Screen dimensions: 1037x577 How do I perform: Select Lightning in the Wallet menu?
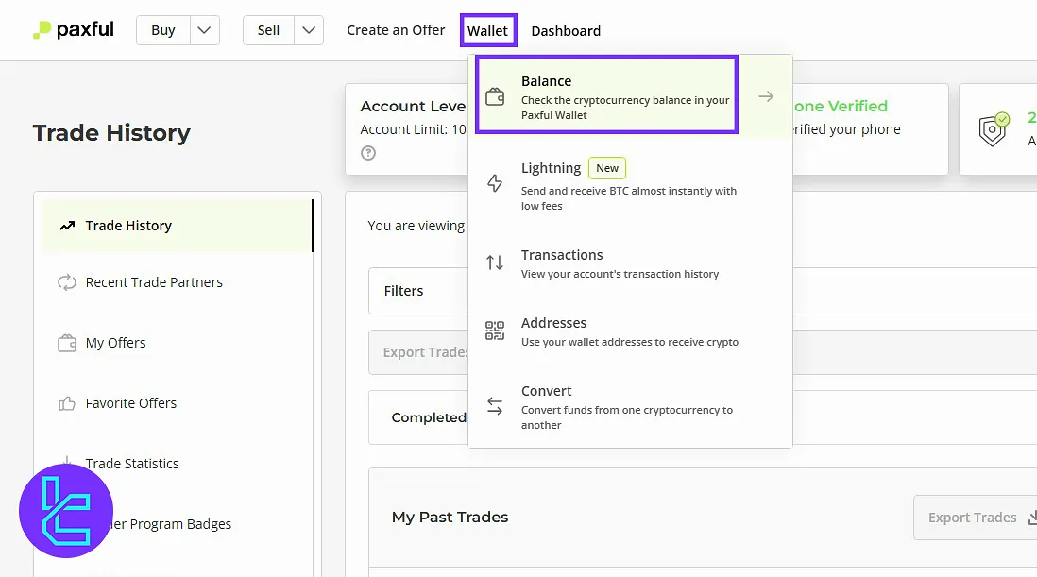click(x=630, y=185)
